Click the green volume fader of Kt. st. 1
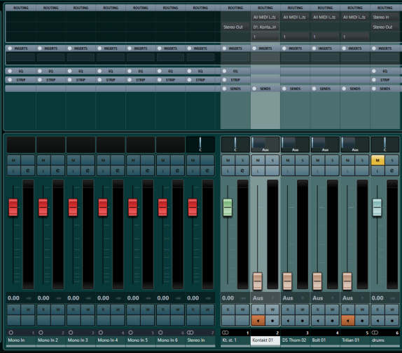The width and height of the screenshot is (402, 353). (x=228, y=207)
